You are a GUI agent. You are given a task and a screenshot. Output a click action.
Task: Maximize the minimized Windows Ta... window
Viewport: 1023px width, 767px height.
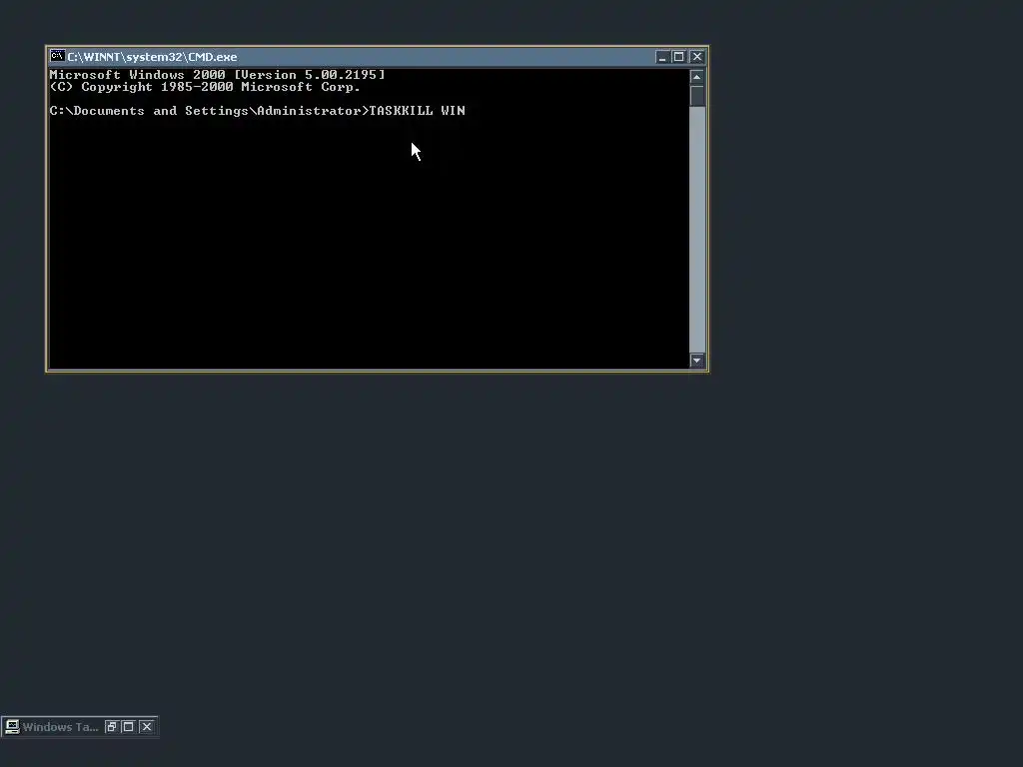pos(129,727)
